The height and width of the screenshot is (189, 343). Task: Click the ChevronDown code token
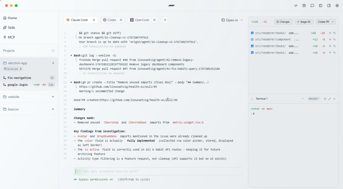137,123
